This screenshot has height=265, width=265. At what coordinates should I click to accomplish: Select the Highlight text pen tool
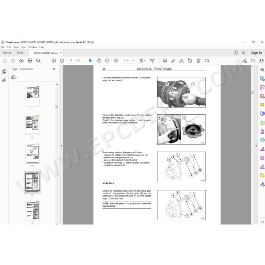pos(173,61)
